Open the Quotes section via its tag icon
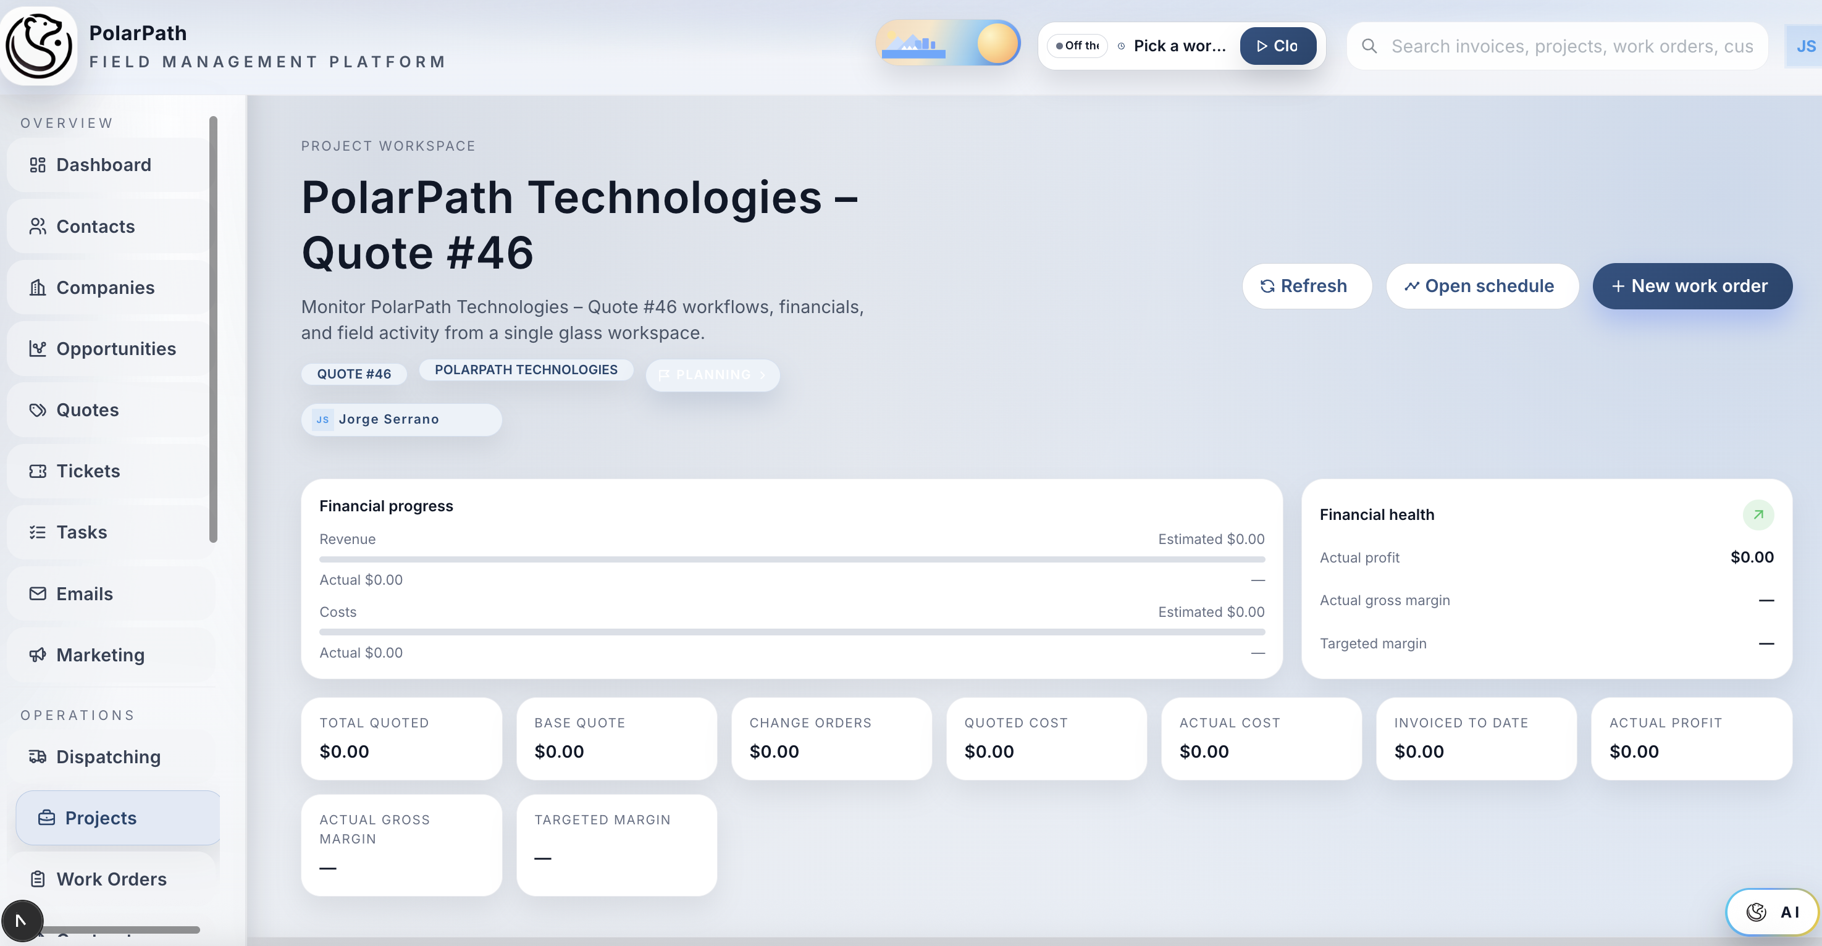 [x=39, y=409]
